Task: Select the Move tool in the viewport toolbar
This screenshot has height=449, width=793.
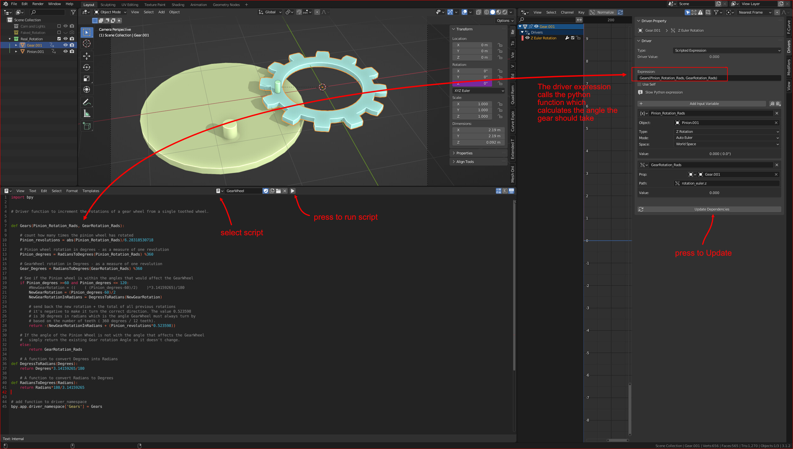Action: [x=87, y=56]
